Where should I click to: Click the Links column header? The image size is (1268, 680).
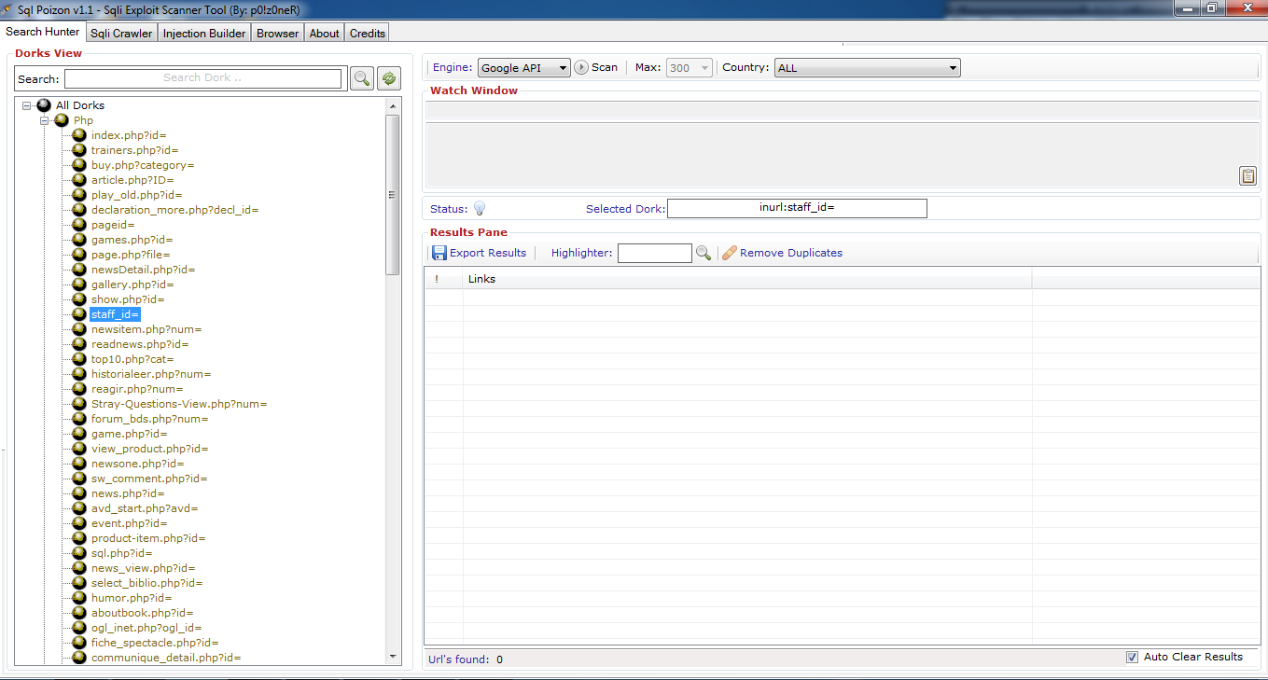747,279
